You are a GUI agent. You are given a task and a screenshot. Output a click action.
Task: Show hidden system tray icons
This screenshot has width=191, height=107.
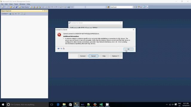point(167,104)
